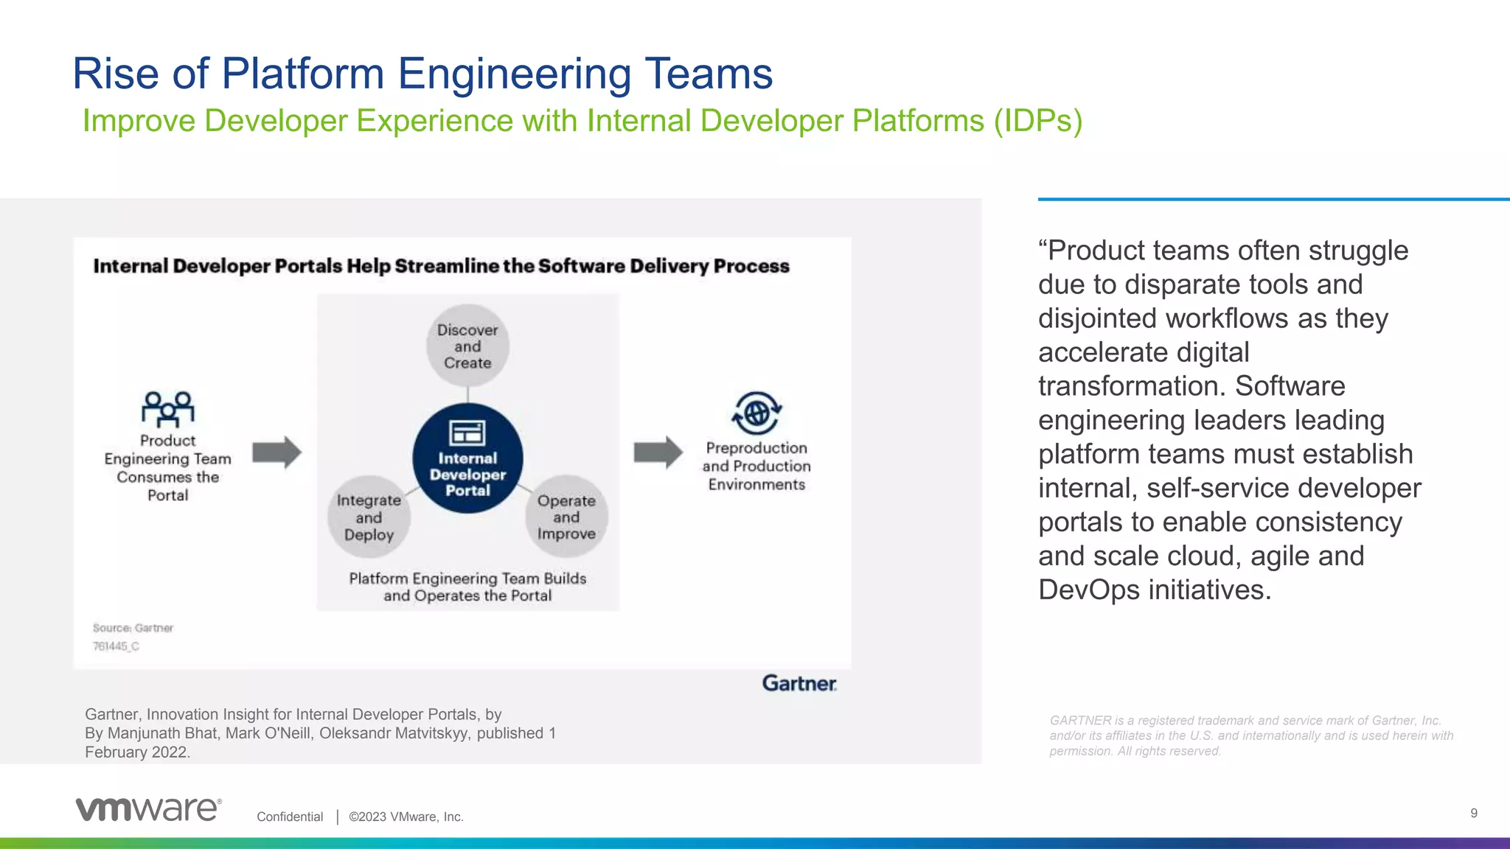The width and height of the screenshot is (1510, 849).
Task: Select the Integrate and Deploy circle
Action: coord(369,517)
